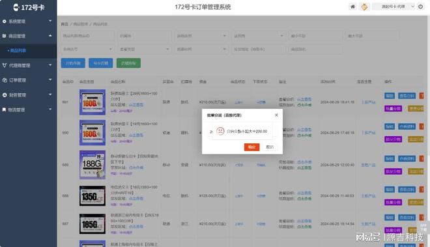The height and width of the screenshot is (247, 430).
Task: Click the first blue button above the table
Action: click(x=73, y=63)
